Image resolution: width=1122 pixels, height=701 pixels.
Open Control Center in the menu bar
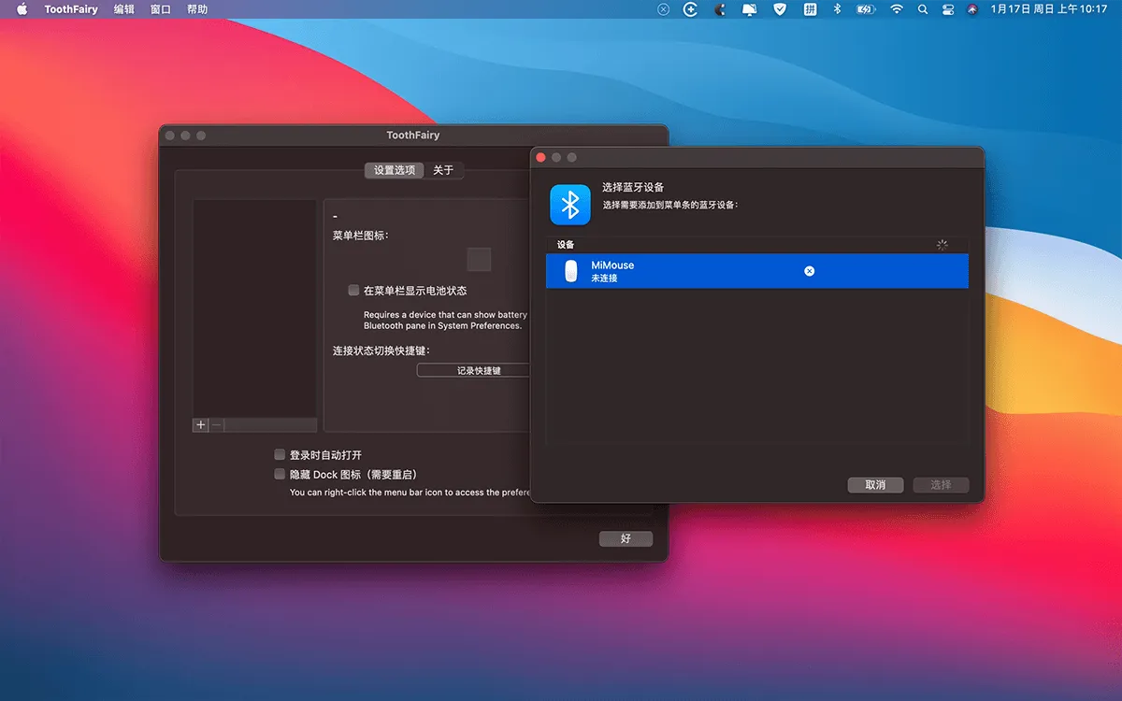tap(948, 9)
